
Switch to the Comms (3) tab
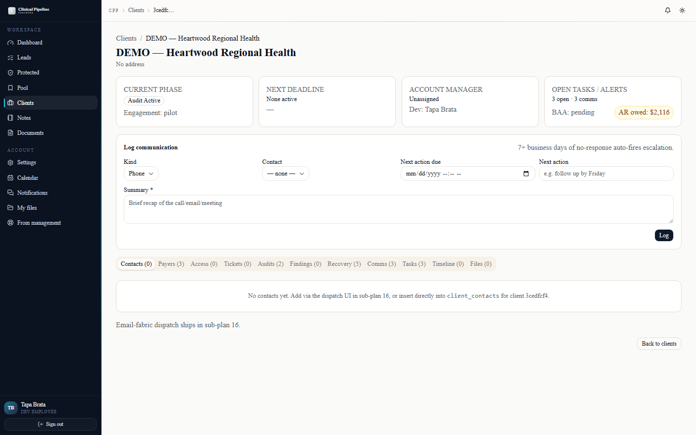[381, 264]
